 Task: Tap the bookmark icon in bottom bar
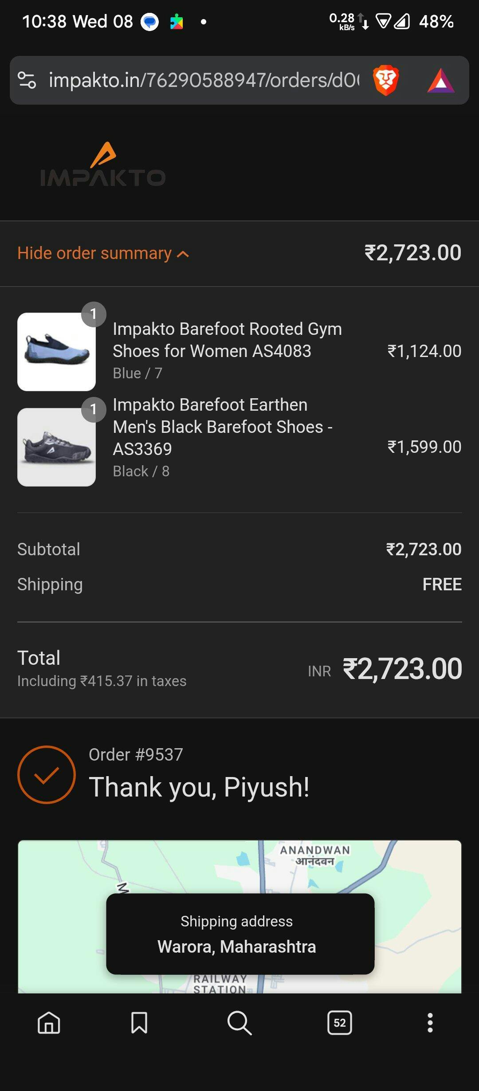click(x=139, y=1023)
